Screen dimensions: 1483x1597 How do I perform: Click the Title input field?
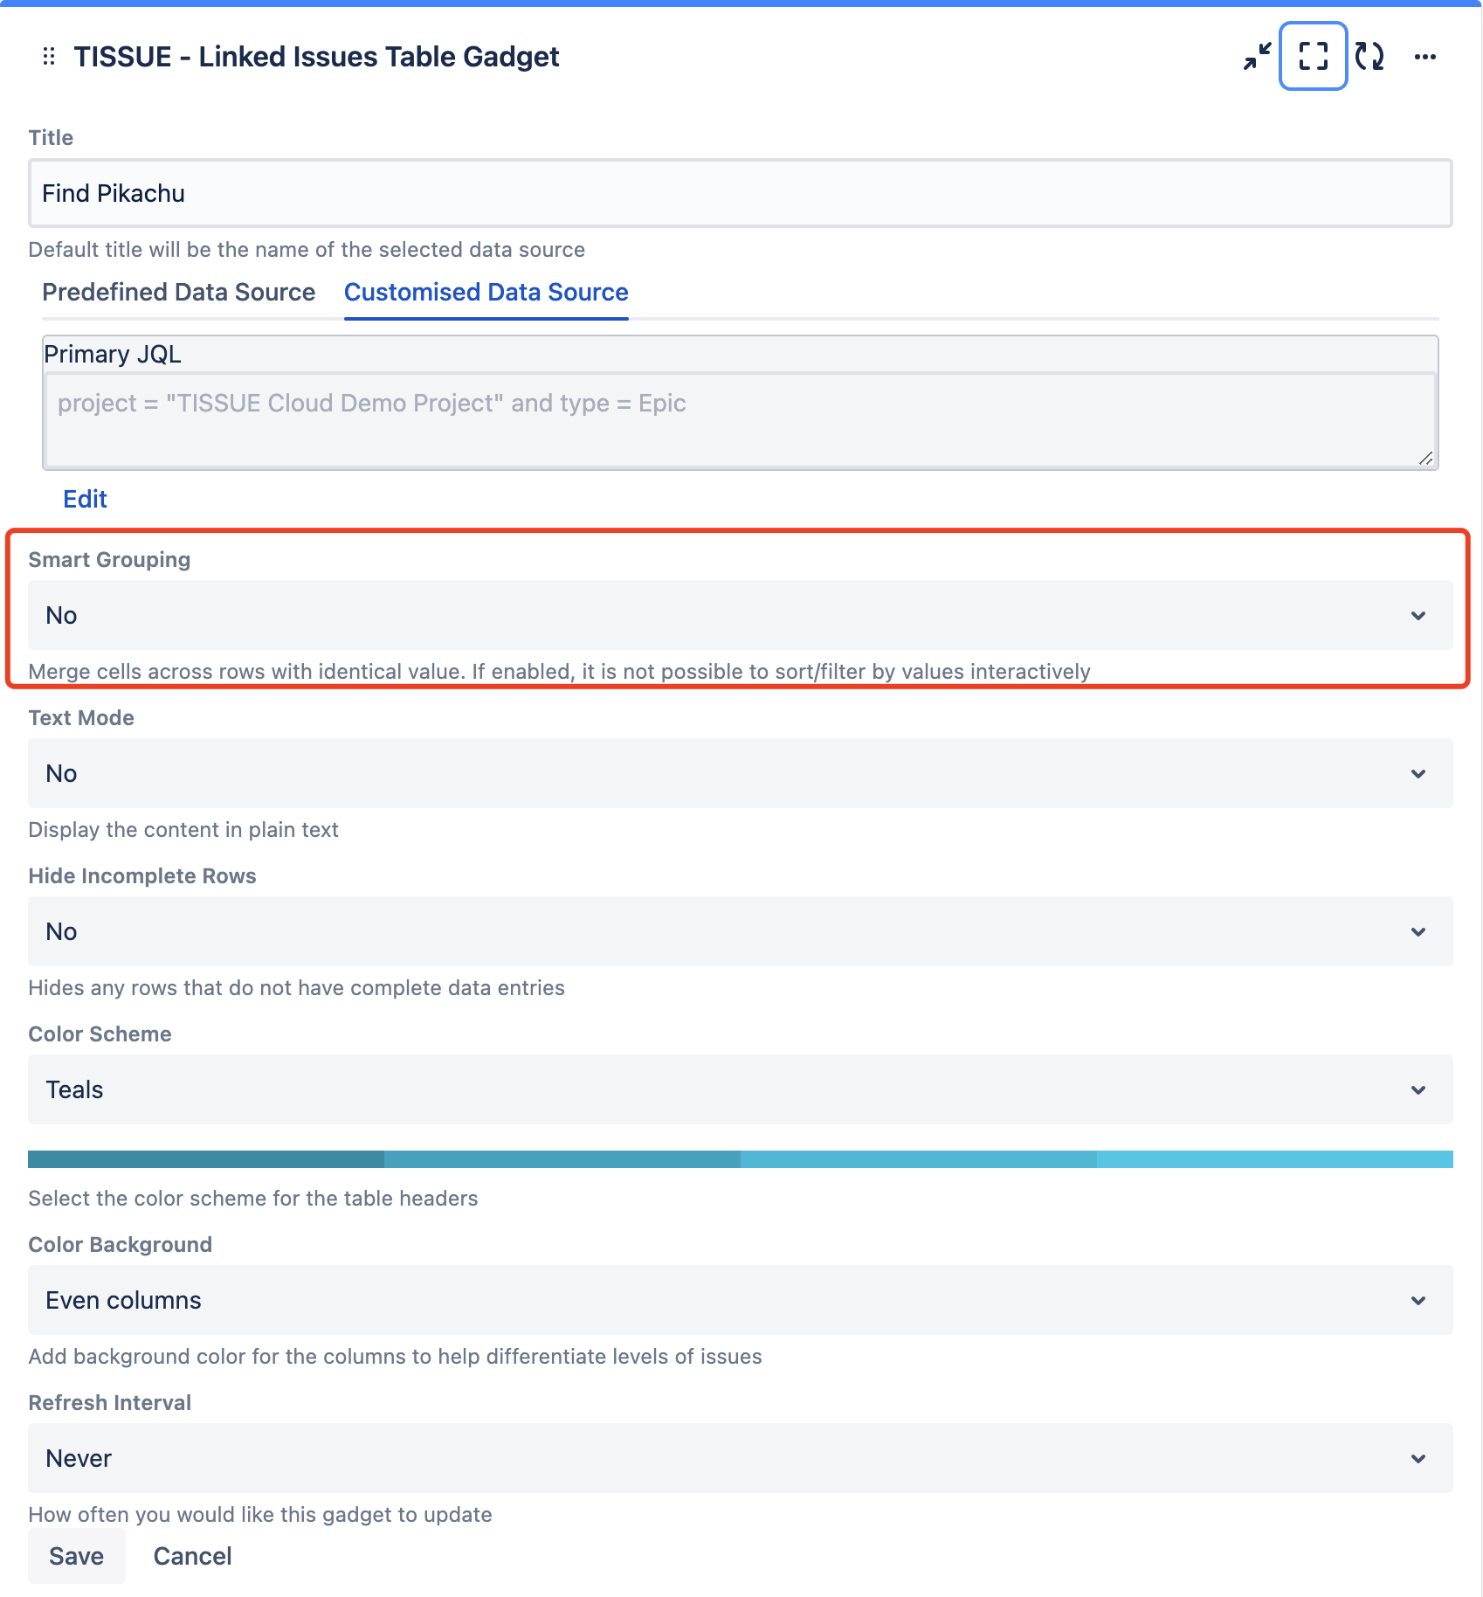point(740,193)
